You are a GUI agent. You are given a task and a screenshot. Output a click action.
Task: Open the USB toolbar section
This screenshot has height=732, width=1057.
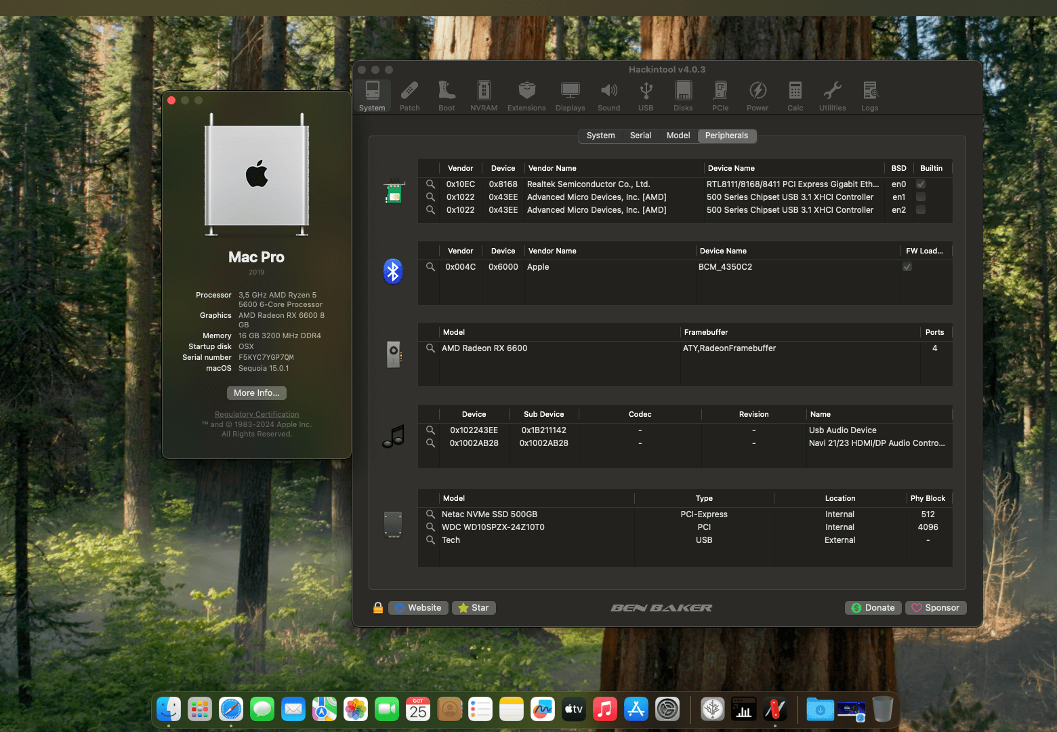[646, 96]
